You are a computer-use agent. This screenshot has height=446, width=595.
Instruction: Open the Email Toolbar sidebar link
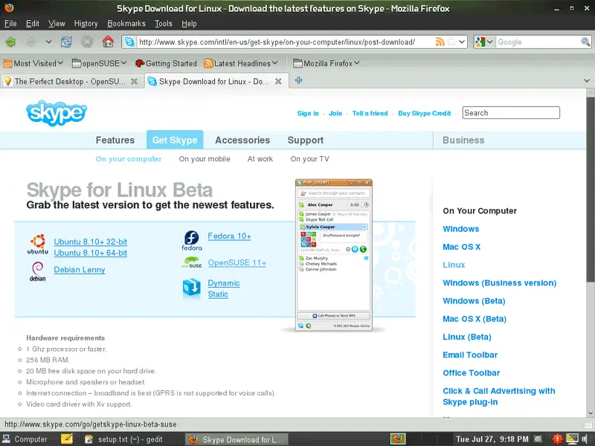pos(470,355)
